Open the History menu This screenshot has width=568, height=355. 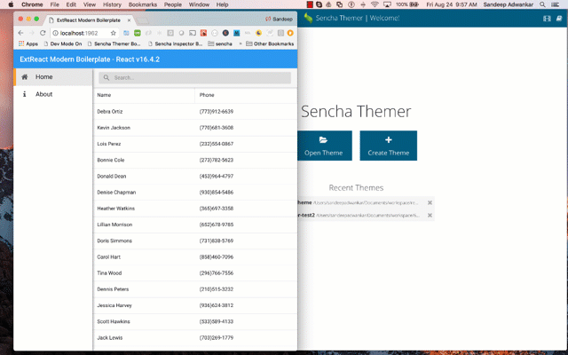112,4
